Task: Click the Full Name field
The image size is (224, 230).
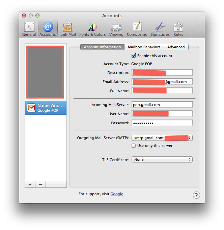Action: [x=162, y=91]
